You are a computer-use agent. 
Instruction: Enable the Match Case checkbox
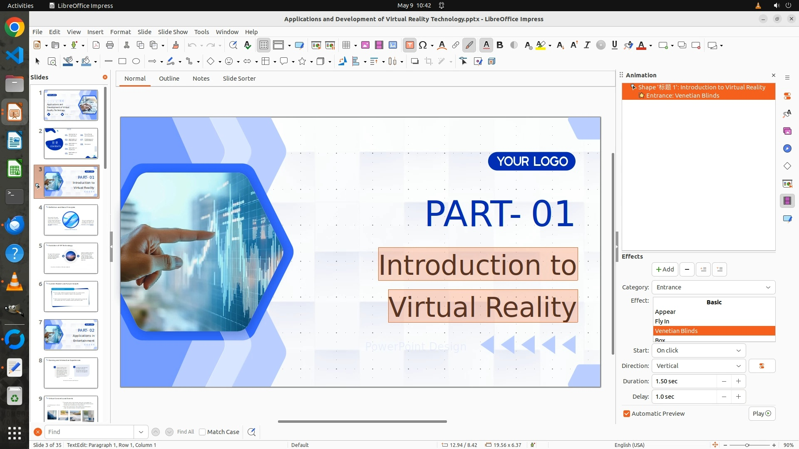click(203, 432)
